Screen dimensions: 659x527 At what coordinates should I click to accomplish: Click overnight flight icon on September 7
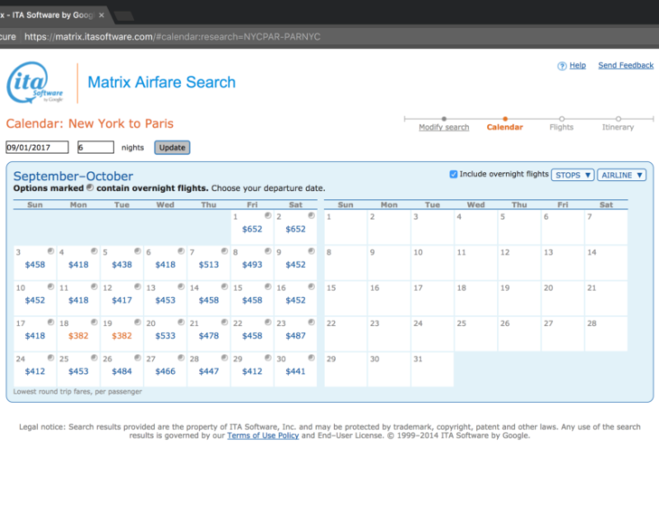(224, 251)
